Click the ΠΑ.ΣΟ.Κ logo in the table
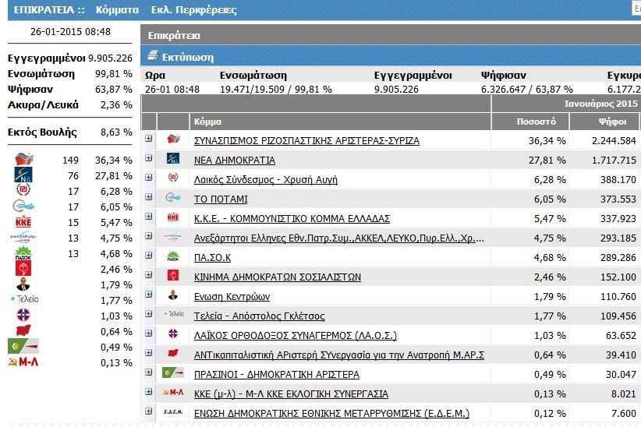641x427 pixels. point(173,256)
